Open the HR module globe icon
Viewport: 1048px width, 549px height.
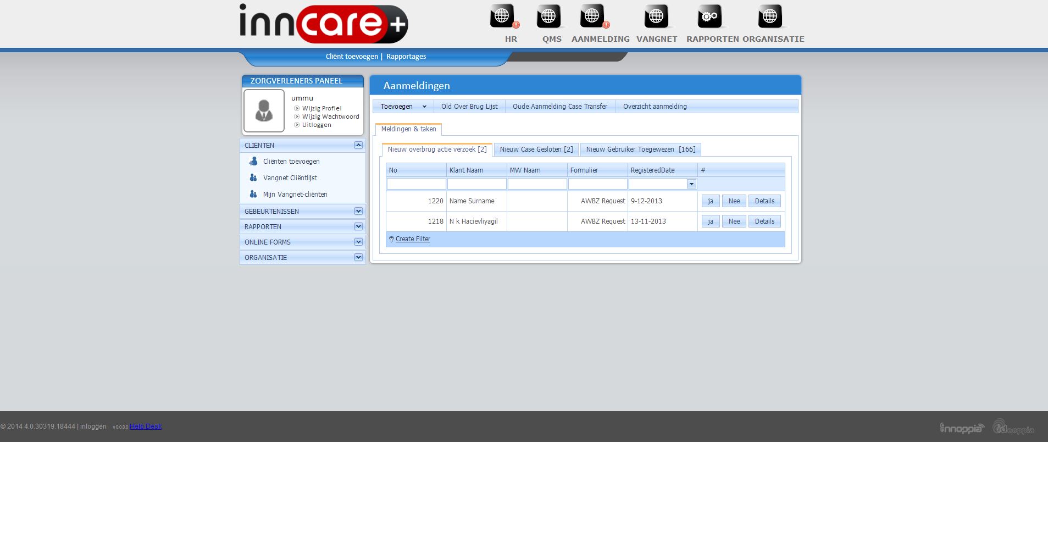(502, 16)
